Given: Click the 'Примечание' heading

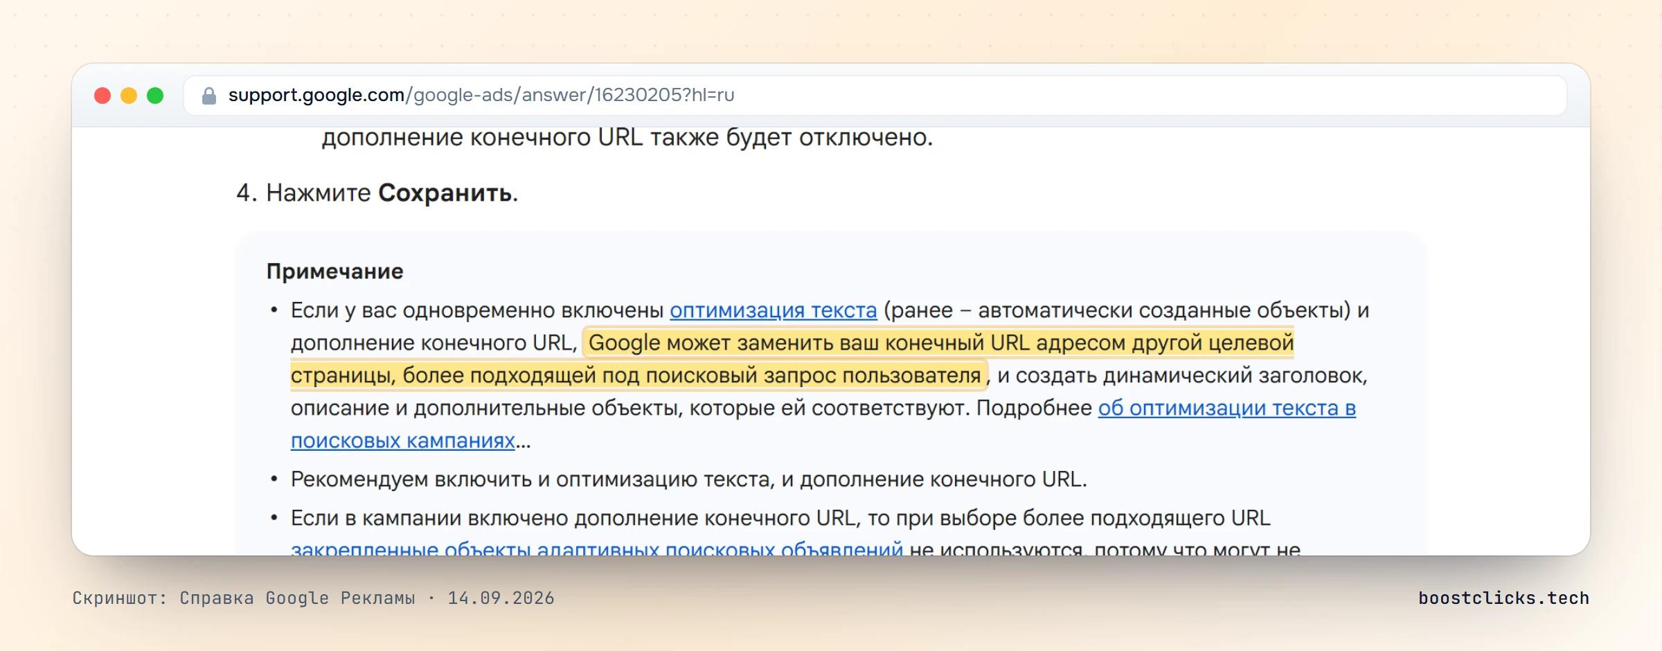Looking at the screenshot, I should point(335,271).
